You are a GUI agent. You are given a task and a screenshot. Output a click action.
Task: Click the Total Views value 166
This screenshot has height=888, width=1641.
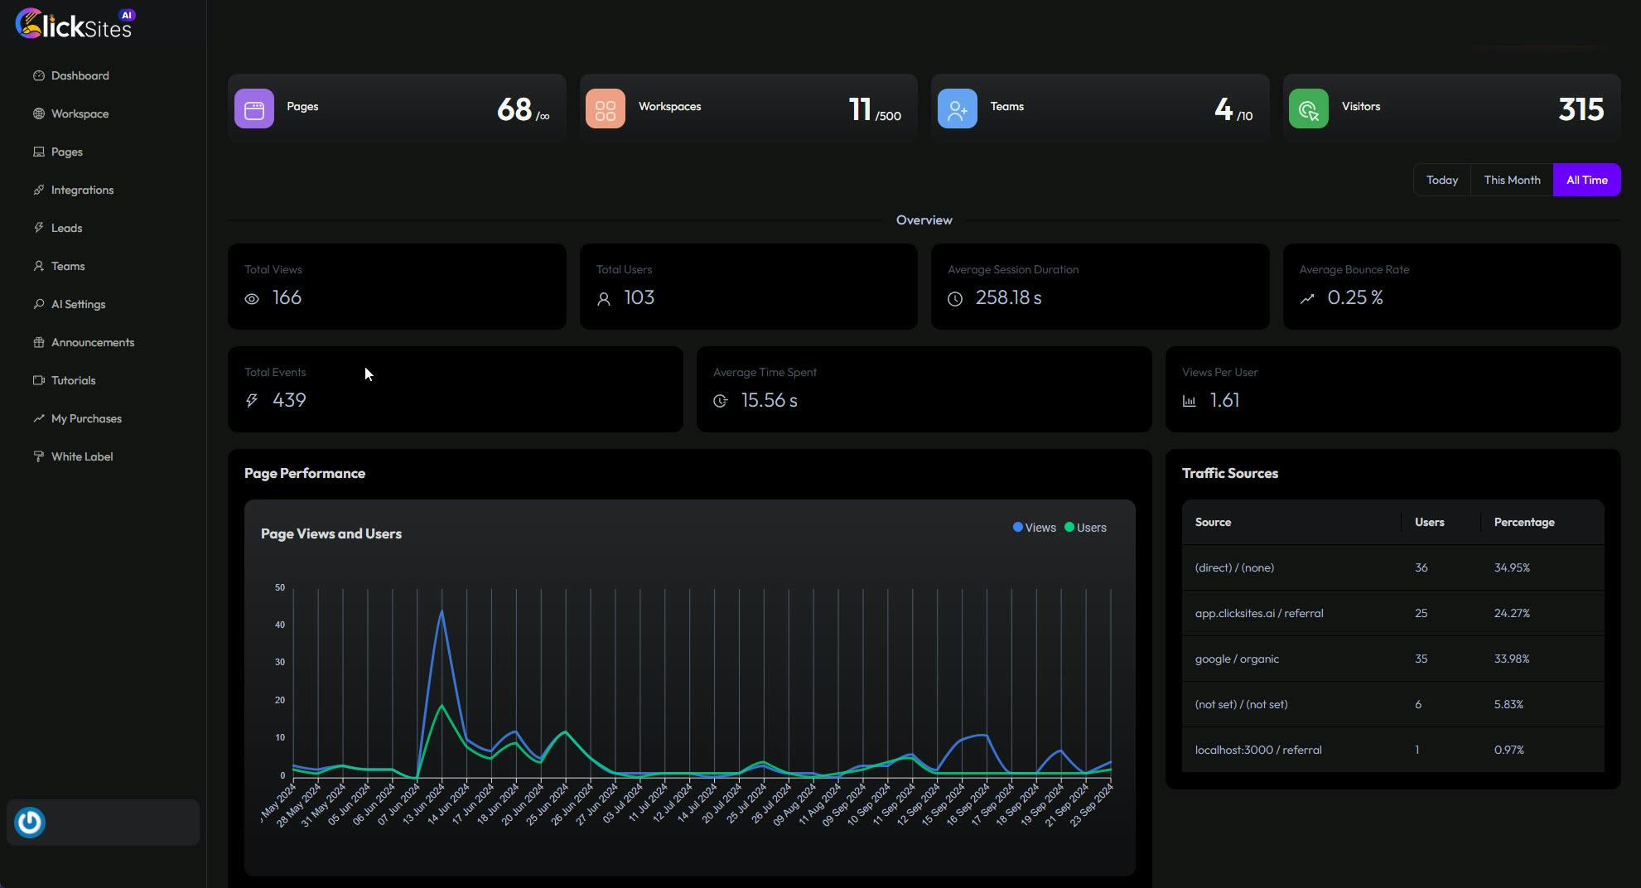(x=287, y=297)
